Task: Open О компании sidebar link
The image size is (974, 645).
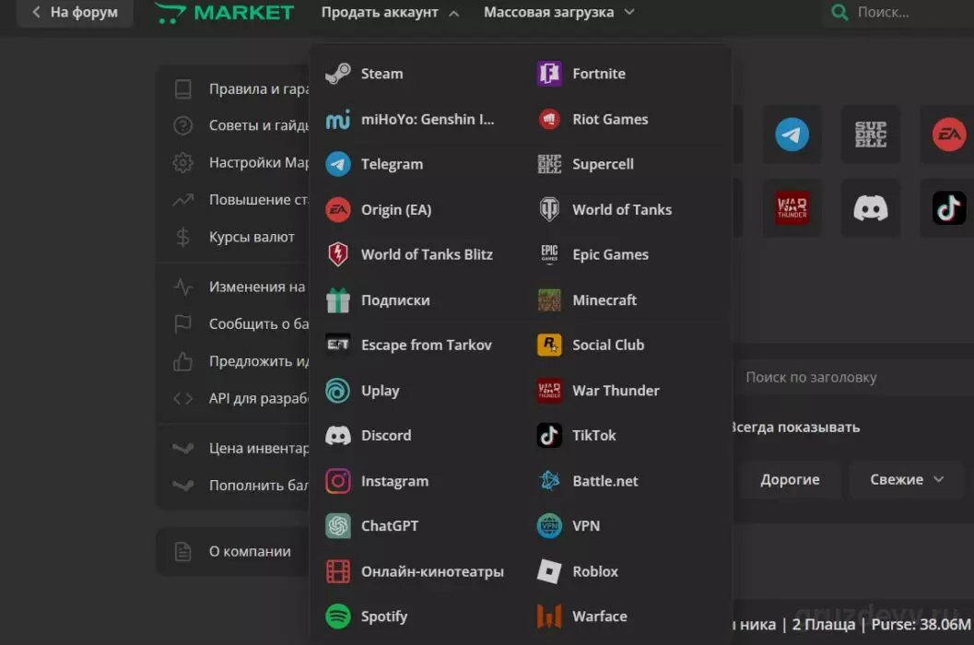Action: 249,552
